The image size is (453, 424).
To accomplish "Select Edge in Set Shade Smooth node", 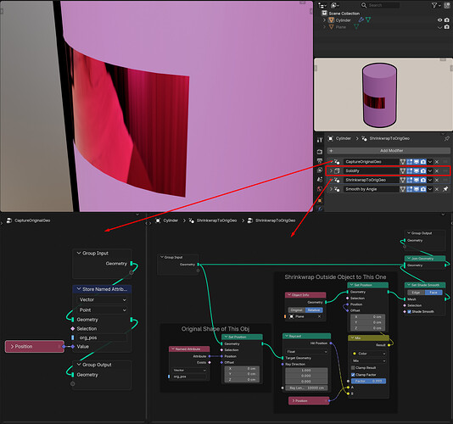I will point(416,293).
